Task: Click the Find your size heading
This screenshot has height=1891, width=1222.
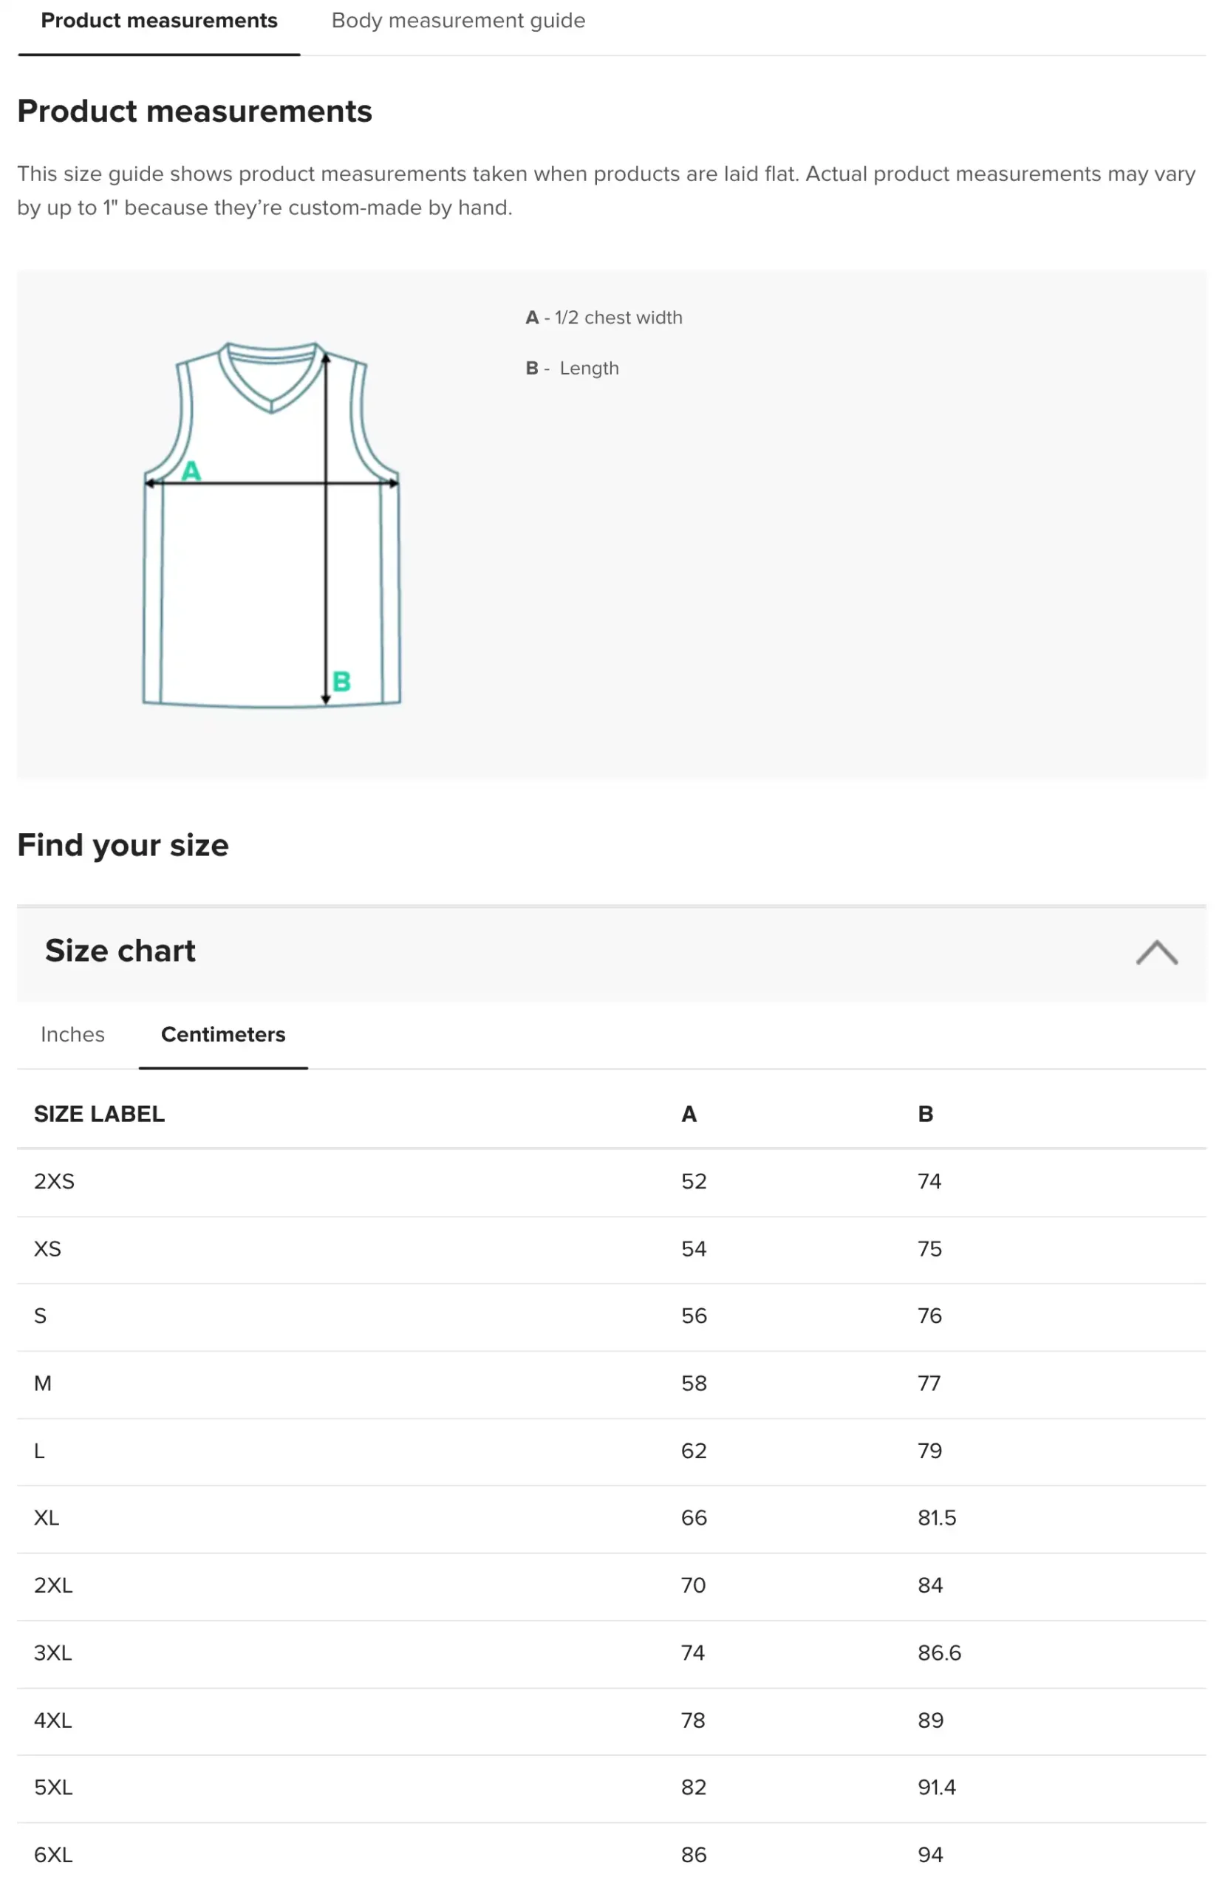Action: pos(123,845)
